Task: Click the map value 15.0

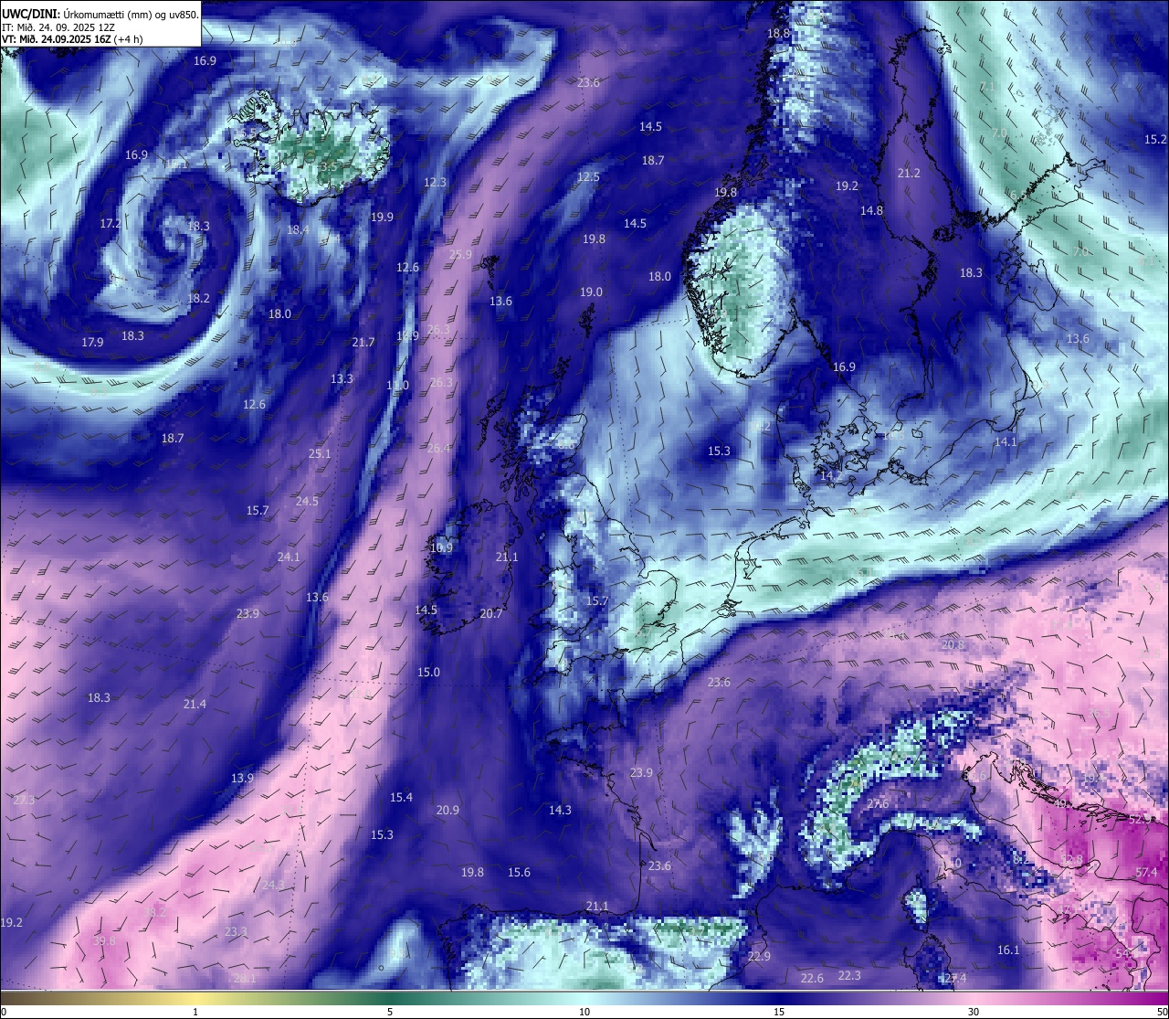Action: [x=428, y=672]
